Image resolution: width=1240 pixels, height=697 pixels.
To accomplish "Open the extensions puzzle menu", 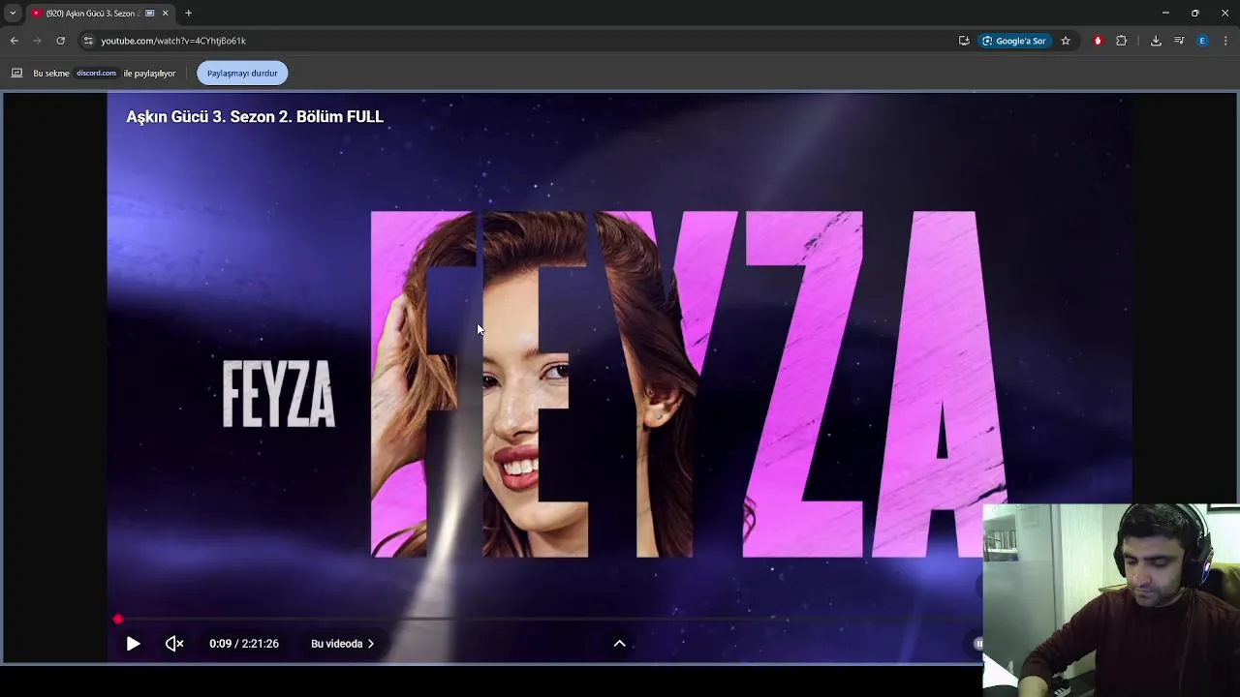I will point(1122,41).
